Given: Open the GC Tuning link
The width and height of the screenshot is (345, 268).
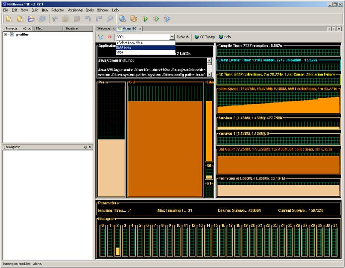Looking at the screenshot, I should [206, 37].
